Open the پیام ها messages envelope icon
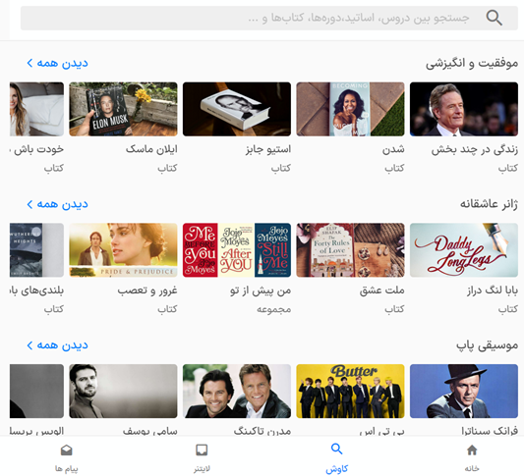 coord(67,450)
